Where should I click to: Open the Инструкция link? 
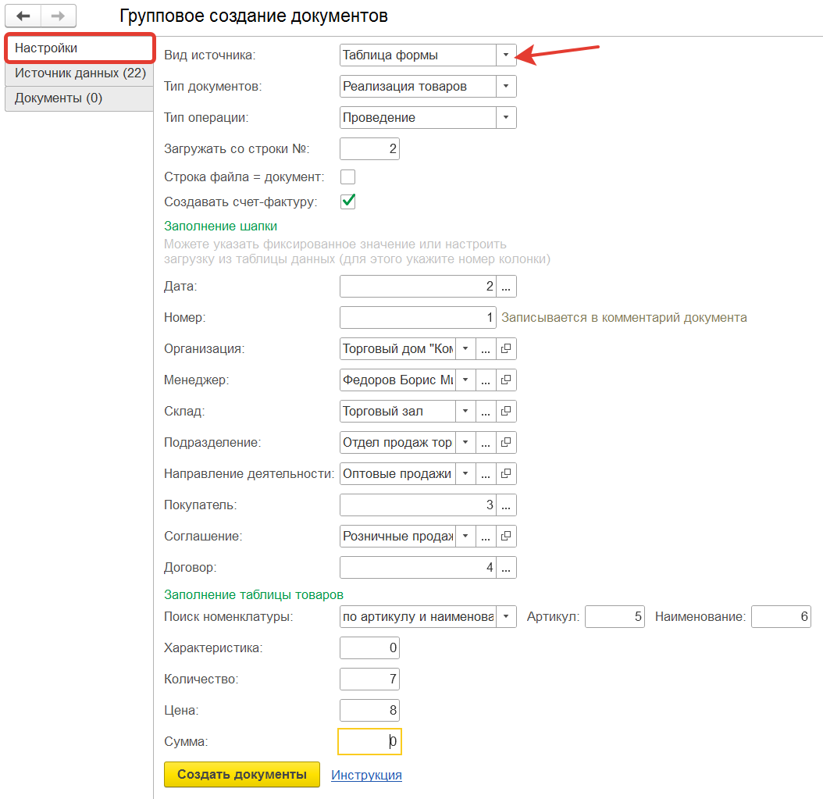tap(366, 775)
